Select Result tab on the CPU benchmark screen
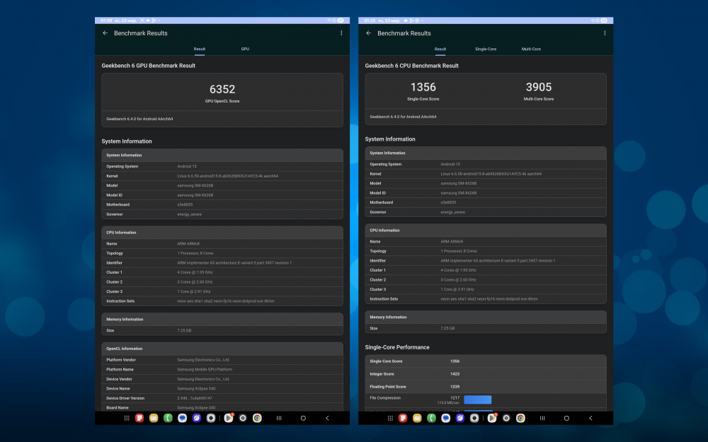Screen dimensions: 708x442 [x=440, y=50]
